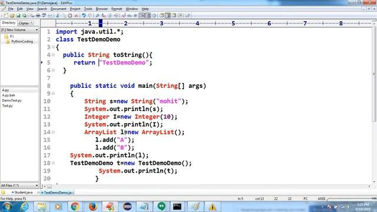
Task: Open the Window menu
Action: tap(132, 9)
